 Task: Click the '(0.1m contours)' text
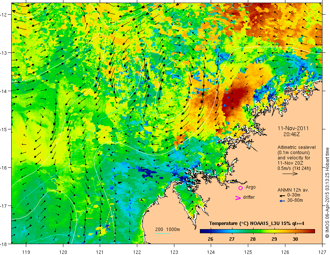(293, 153)
